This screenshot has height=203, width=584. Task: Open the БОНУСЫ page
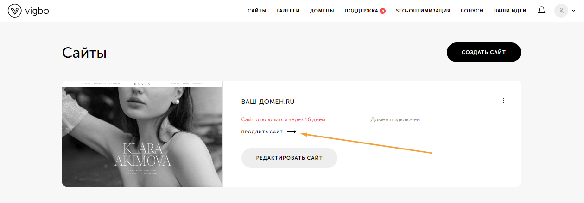tap(472, 11)
